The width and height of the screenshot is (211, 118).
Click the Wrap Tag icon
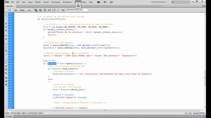pos(6,66)
